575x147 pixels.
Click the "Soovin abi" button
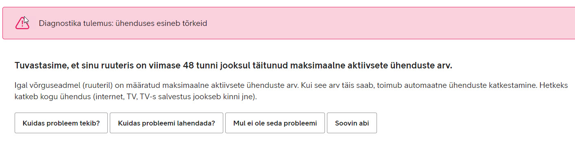pos(352,123)
